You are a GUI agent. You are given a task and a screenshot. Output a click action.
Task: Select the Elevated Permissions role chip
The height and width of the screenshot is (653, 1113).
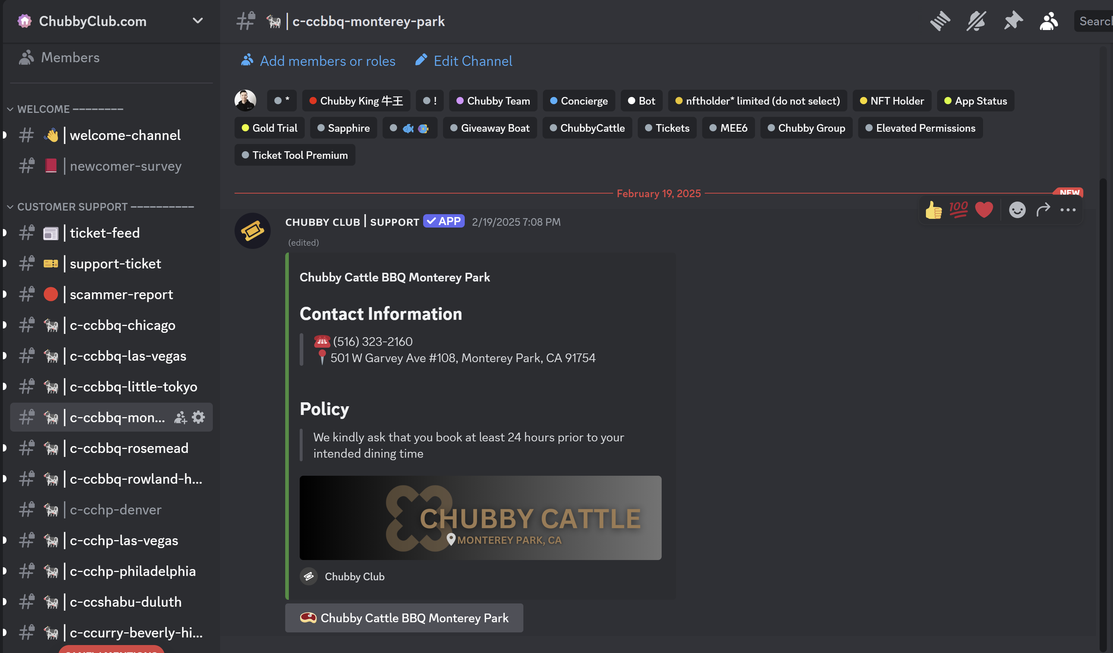[x=920, y=128]
